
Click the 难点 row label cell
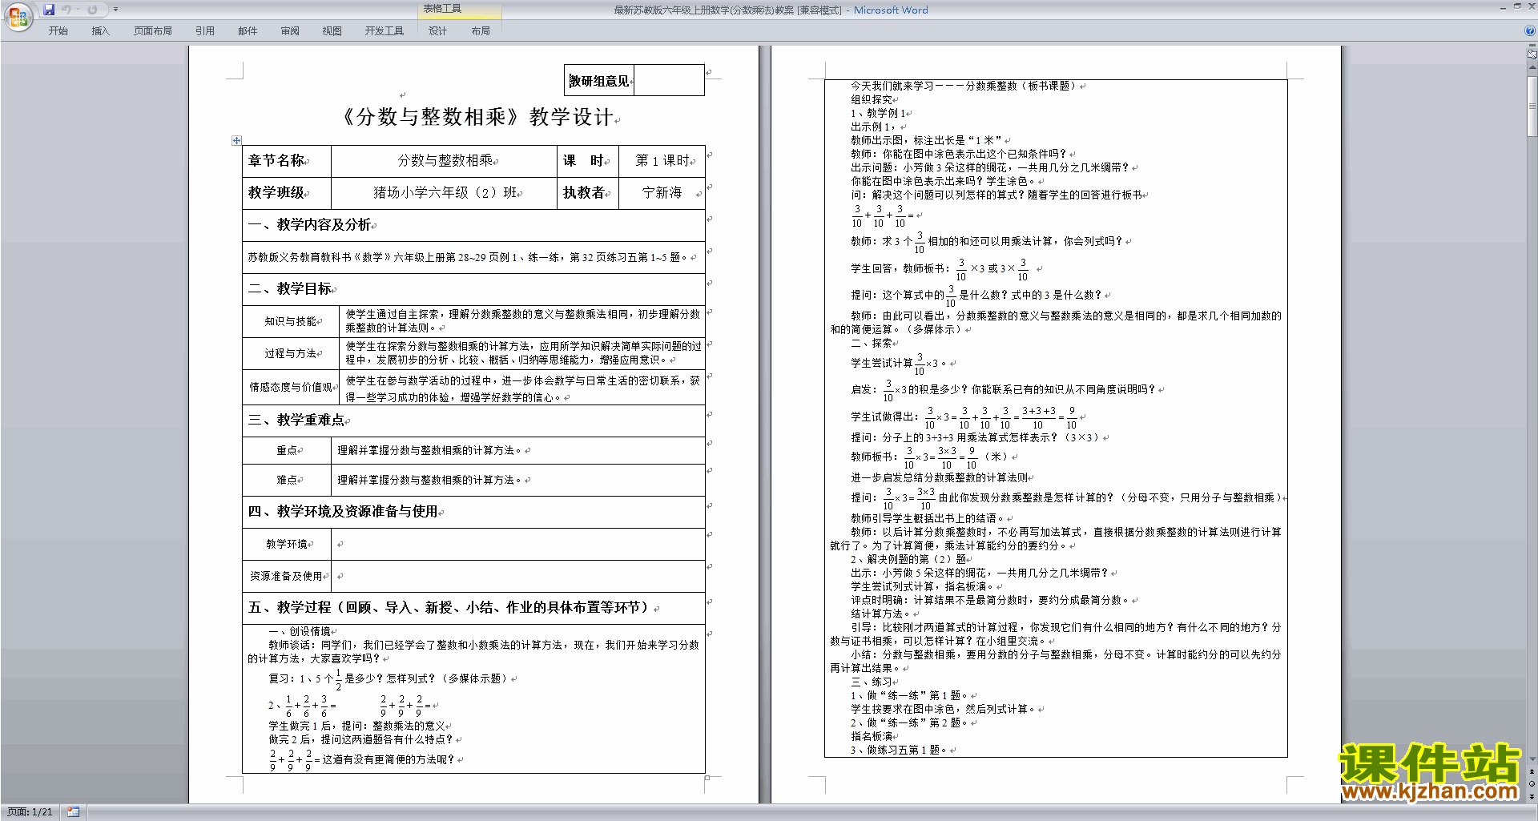click(287, 481)
